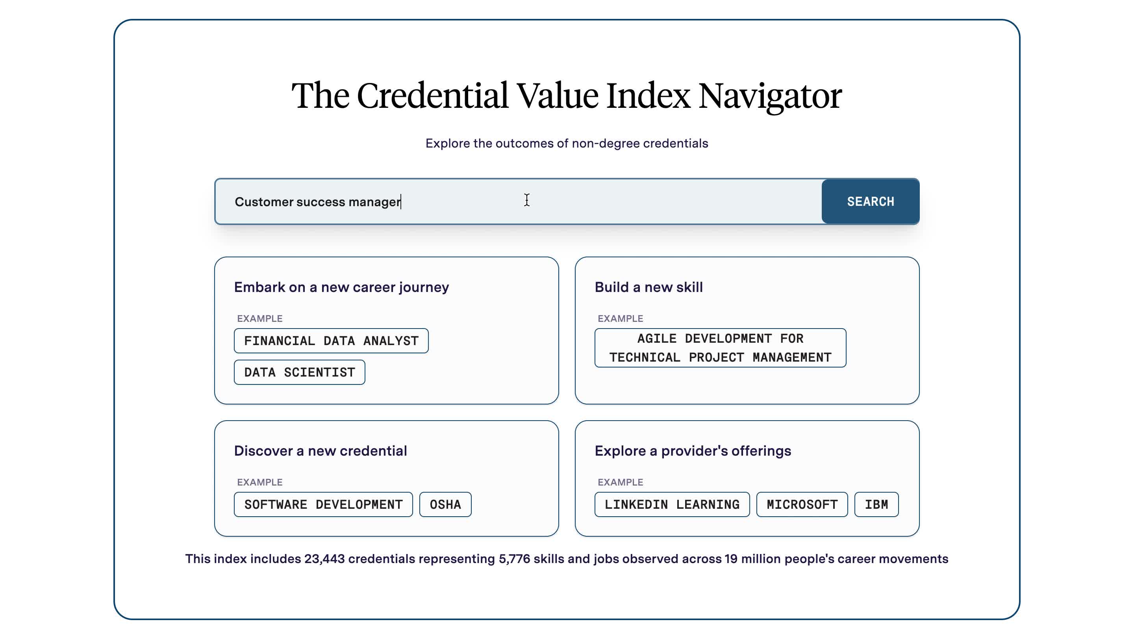Open Agile Development for Technical Project Management example
The image size is (1134, 639).
pyautogui.click(x=720, y=348)
